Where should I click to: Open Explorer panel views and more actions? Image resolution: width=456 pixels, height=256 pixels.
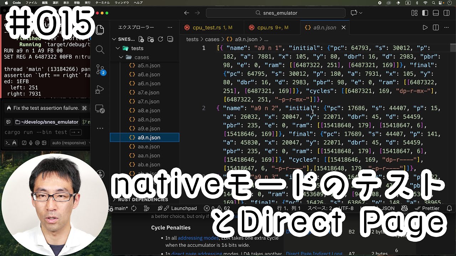[x=170, y=27]
